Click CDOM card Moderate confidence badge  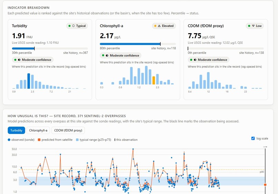208,60
